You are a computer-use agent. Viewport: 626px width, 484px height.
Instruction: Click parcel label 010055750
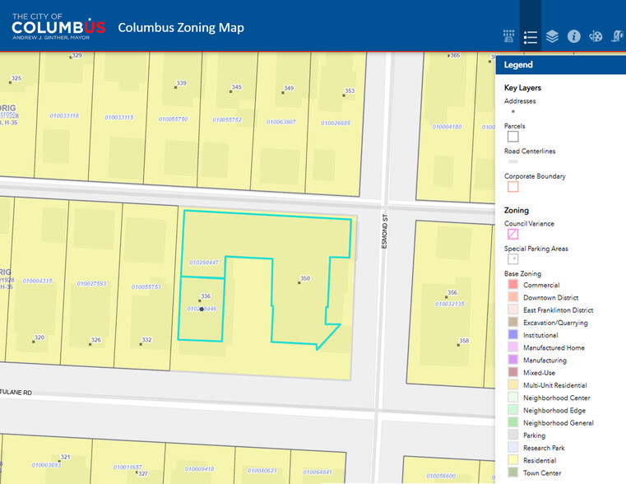point(174,119)
